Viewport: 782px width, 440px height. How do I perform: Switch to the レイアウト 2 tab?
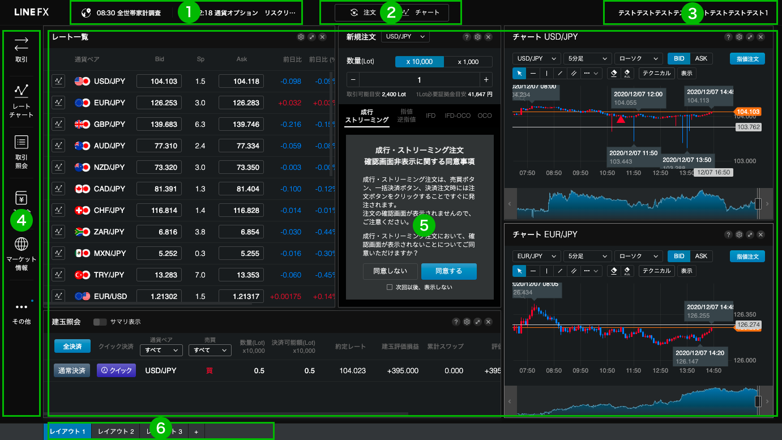116,432
